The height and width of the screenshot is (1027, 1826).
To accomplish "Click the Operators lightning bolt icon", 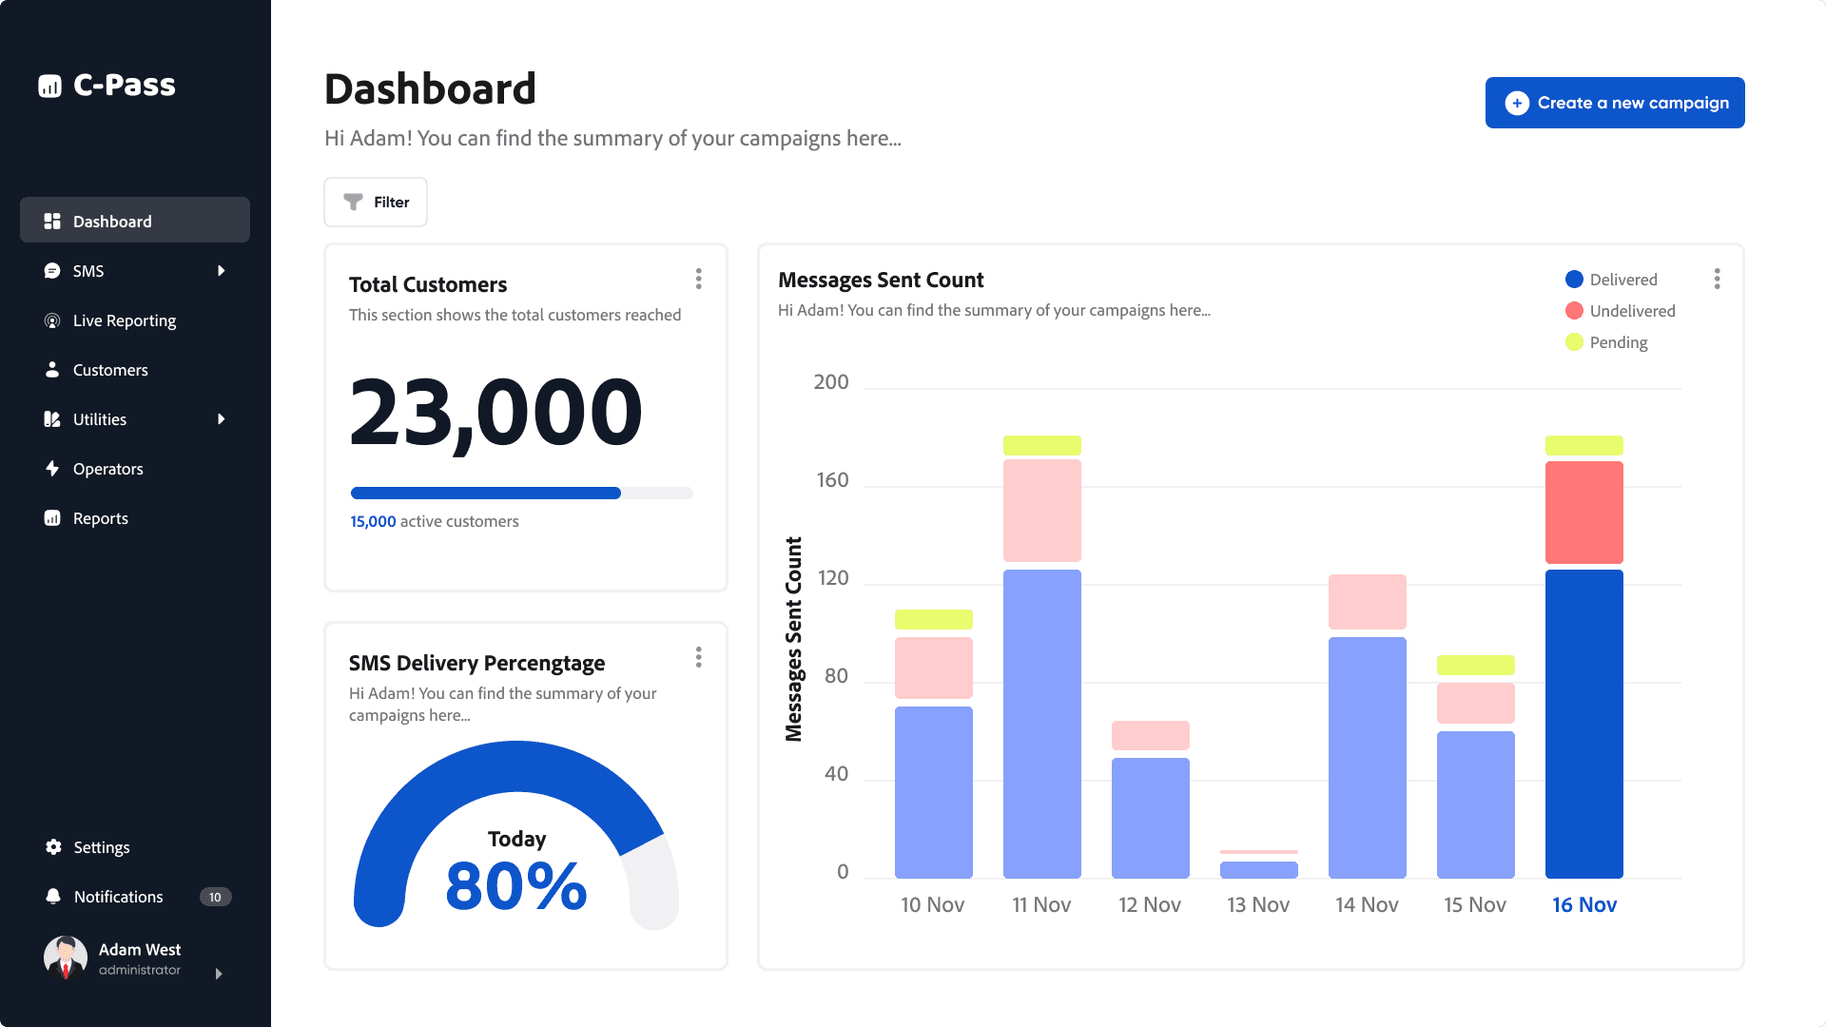I will (52, 468).
